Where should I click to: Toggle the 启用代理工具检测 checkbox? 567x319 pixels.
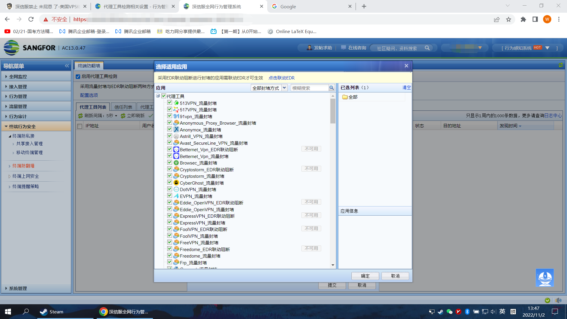tap(78, 77)
